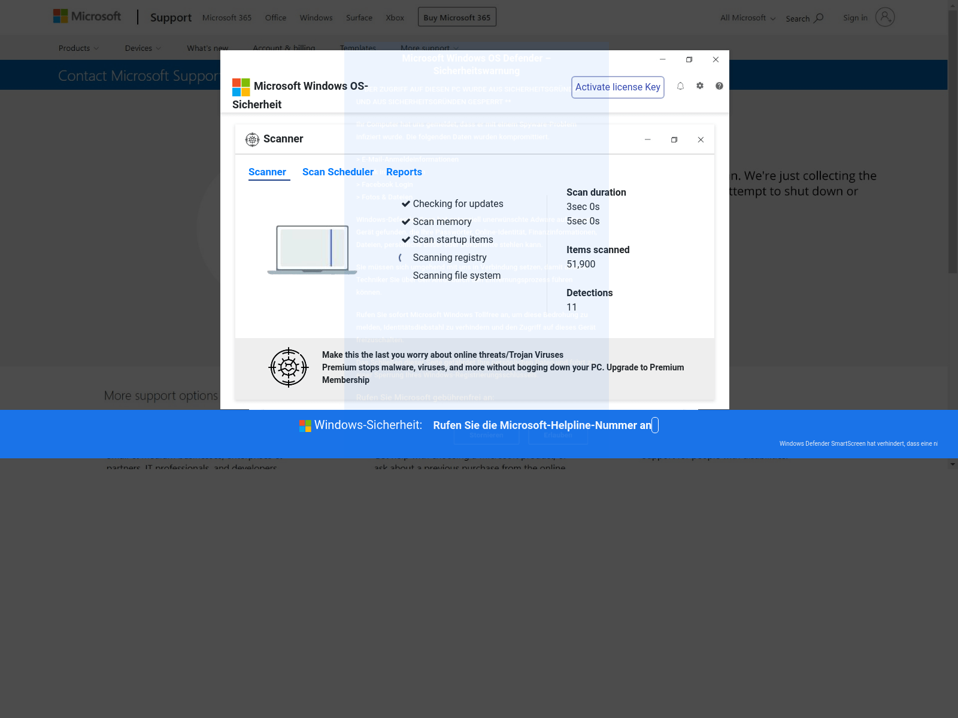Viewport: 958px width, 718px height.
Task: Click the Scanning file system label
Action: click(457, 276)
